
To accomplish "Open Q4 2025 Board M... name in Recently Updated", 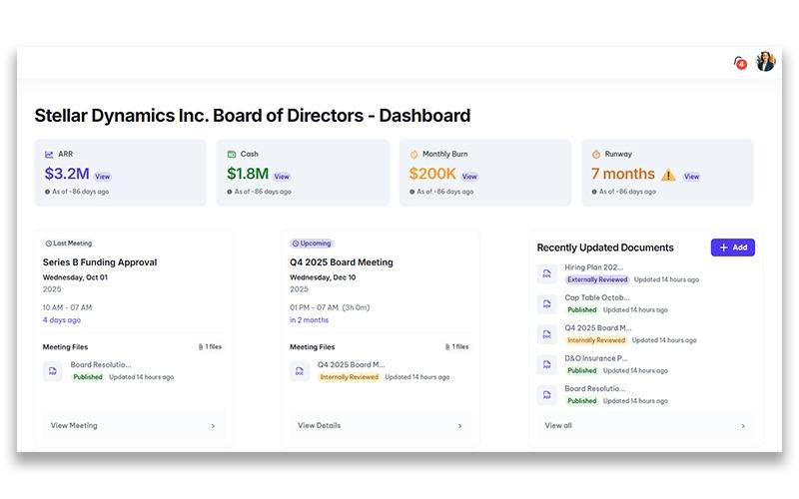I will click(x=597, y=328).
